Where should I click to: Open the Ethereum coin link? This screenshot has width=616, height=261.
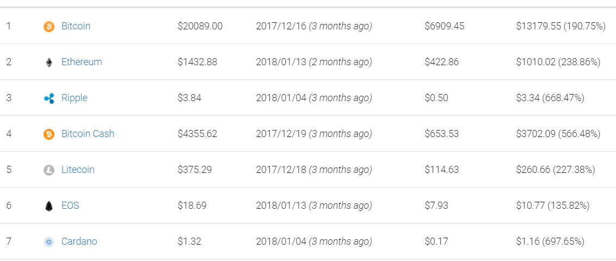pyautogui.click(x=82, y=62)
